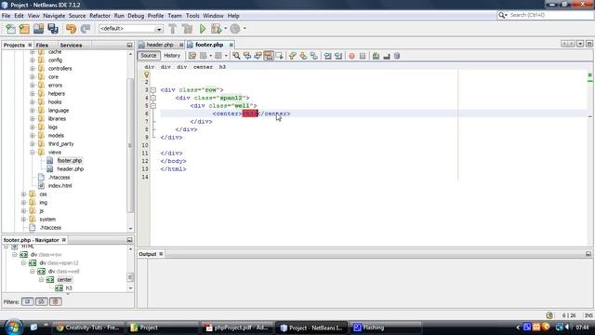Click the Profile Project round icon
This screenshot has width=595, height=335.
pos(235,29)
